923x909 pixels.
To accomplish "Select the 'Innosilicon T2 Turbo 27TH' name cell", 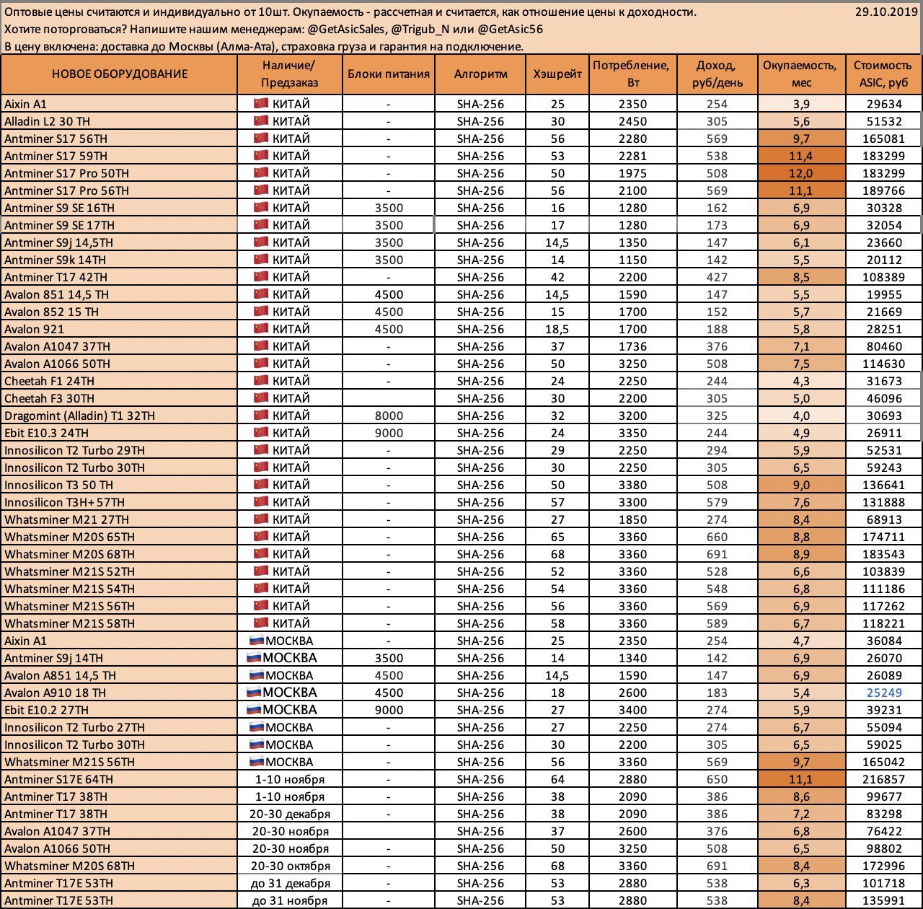I will point(120,727).
